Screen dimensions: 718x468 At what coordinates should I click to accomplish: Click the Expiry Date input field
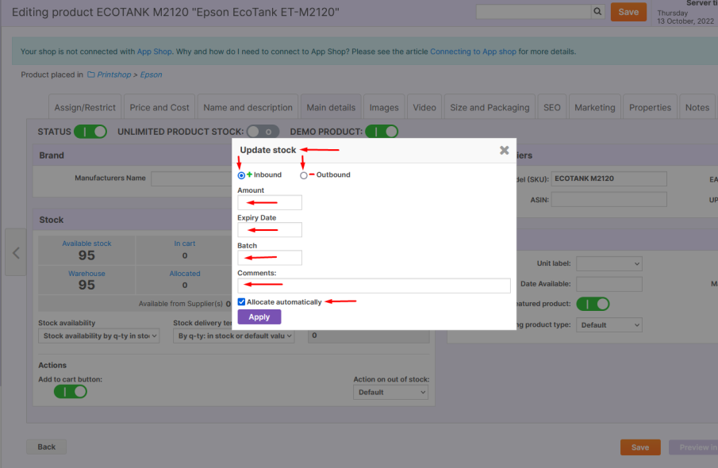pyautogui.click(x=270, y=230)
